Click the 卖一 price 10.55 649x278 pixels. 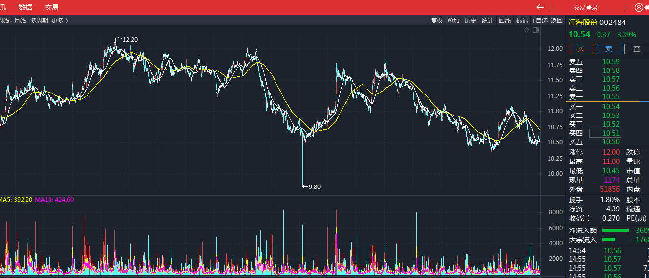(611, 97)
